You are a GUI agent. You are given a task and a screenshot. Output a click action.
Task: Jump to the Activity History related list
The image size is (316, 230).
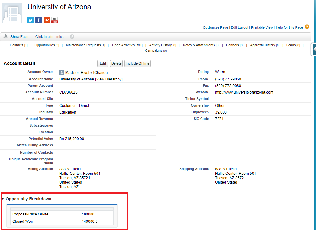point(163,45)
